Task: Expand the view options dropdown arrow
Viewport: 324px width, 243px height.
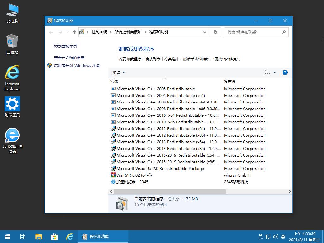Action: [x=275, y=72]
